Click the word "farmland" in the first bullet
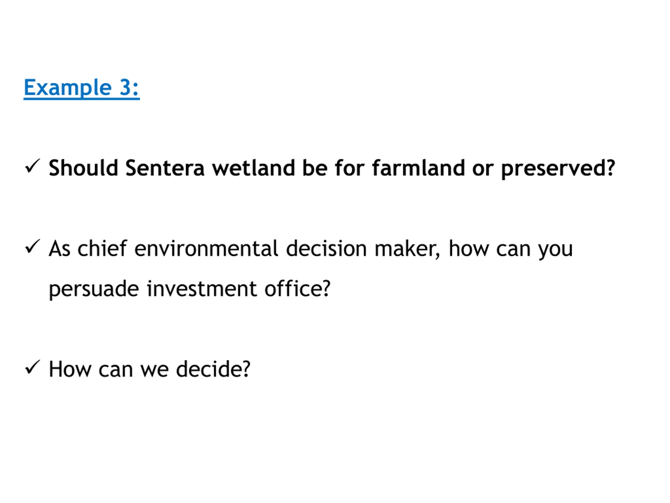The image size is (670, 503). click(418, 168)
